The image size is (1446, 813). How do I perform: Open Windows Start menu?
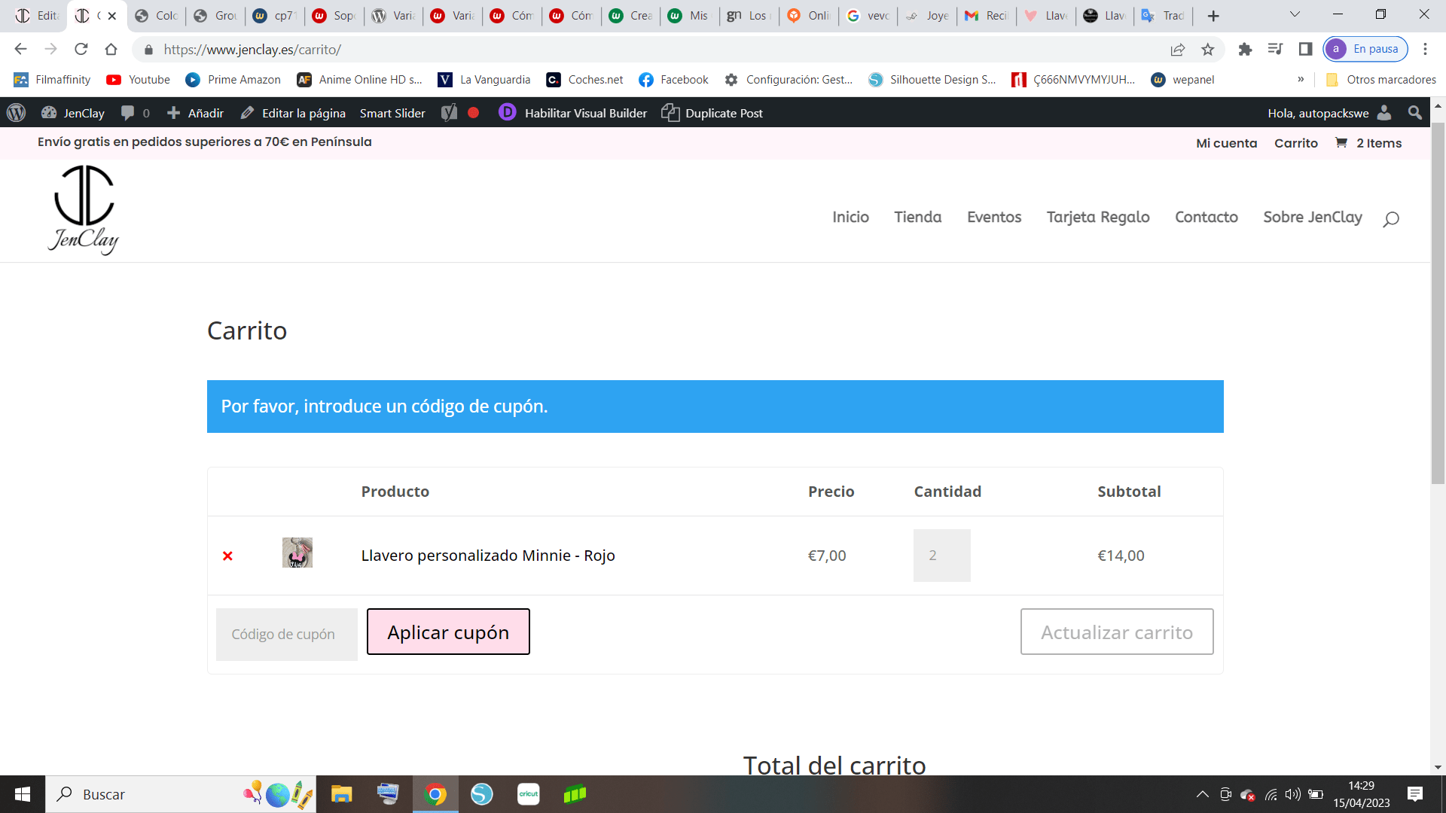tap(23, 794)
